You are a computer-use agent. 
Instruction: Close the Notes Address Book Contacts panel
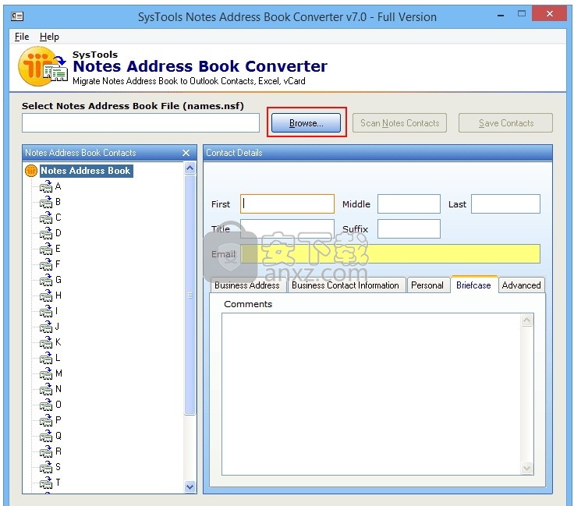coord(186,153)
